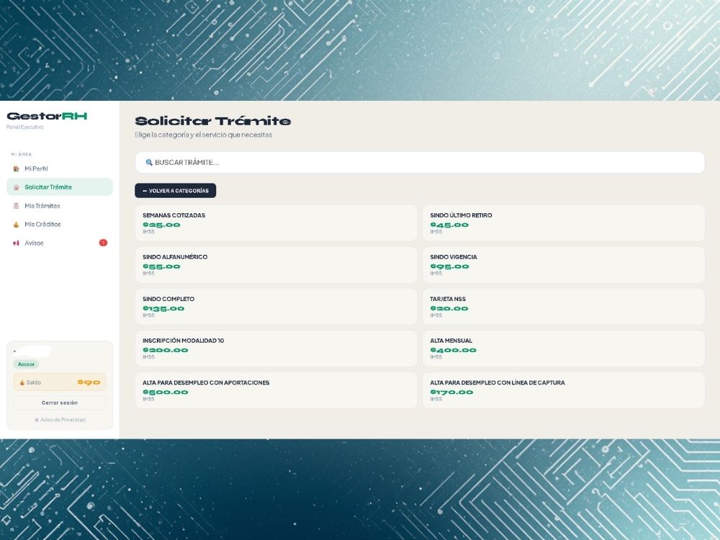Select the Semanas Cotizadas service card
The height and width of the screenshot is (540, 720).
(276, 222)
